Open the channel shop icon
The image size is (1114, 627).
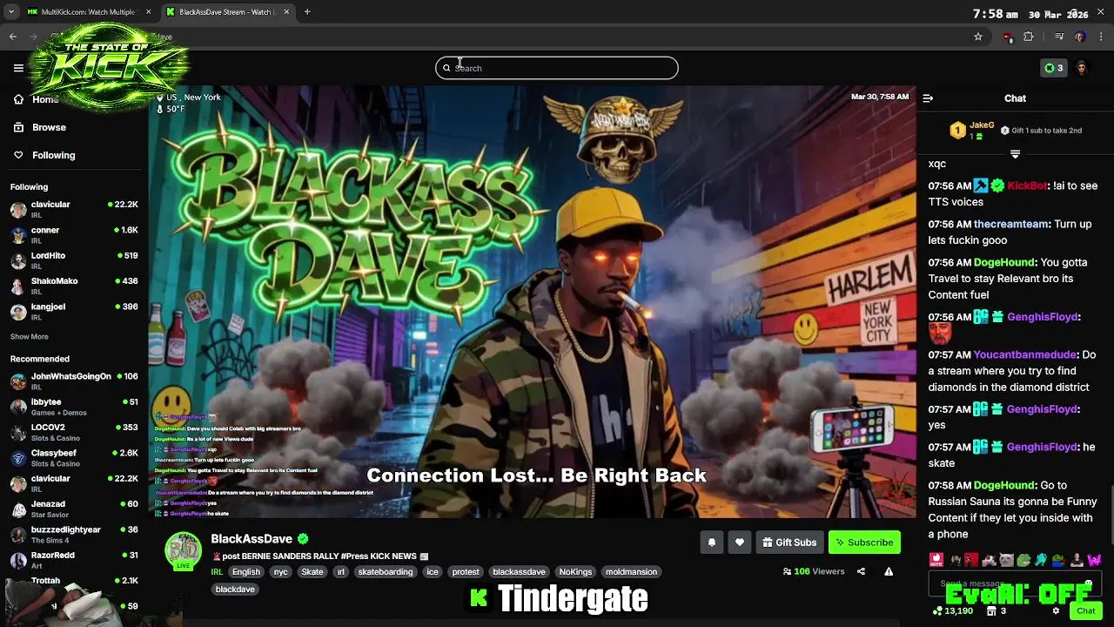(x=990, y=611)
